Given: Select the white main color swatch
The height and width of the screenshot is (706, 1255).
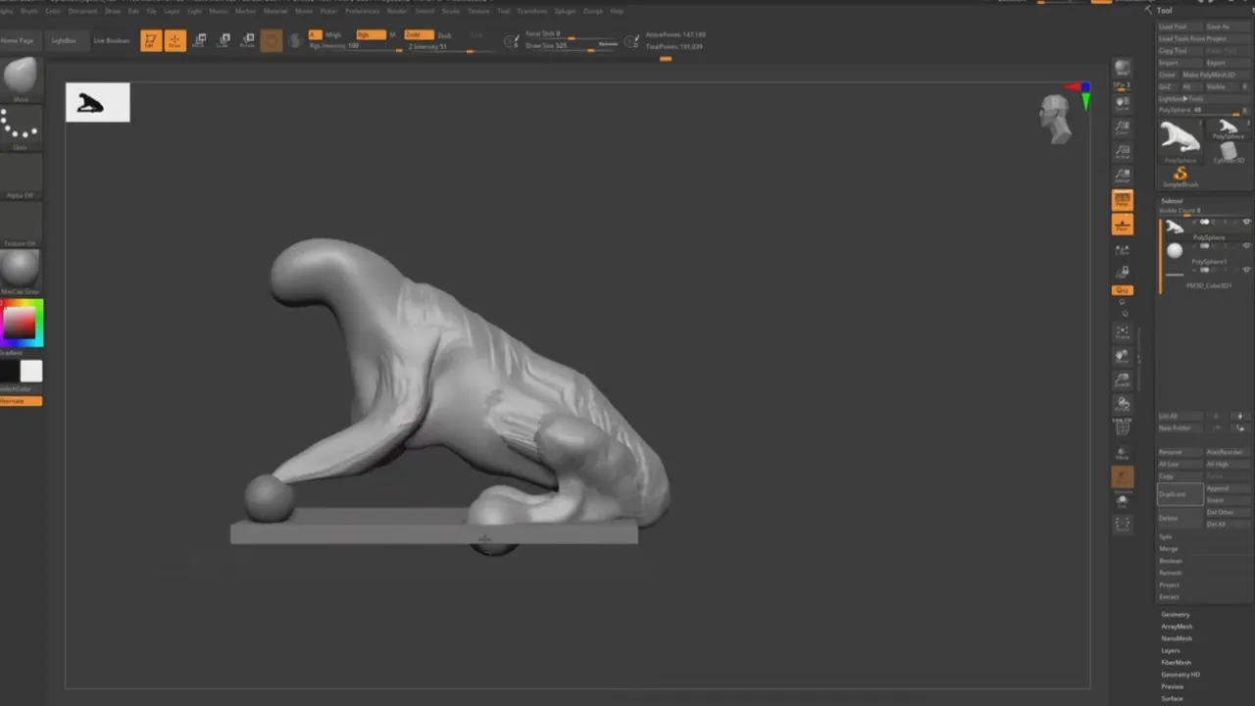Looking at the screenshot, I should pos(31,371).
